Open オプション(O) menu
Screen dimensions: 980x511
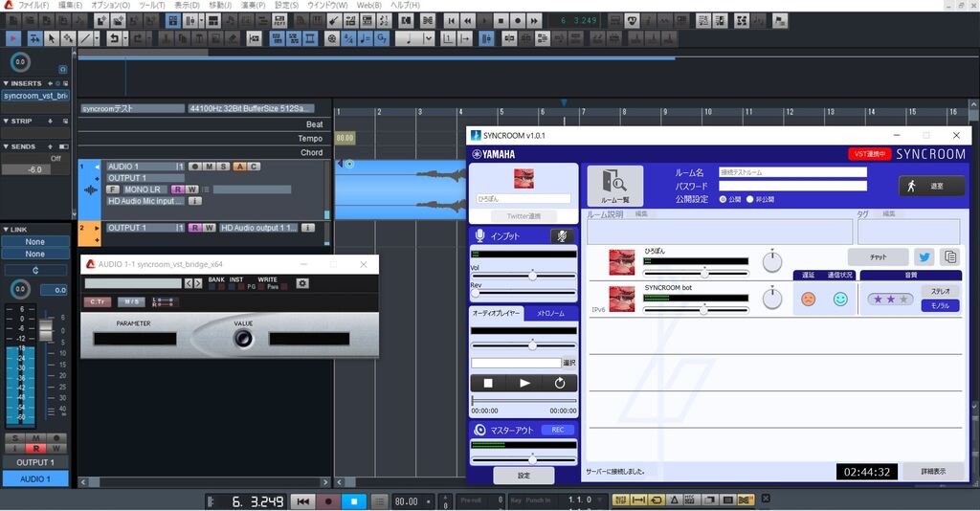click(111, 5)
